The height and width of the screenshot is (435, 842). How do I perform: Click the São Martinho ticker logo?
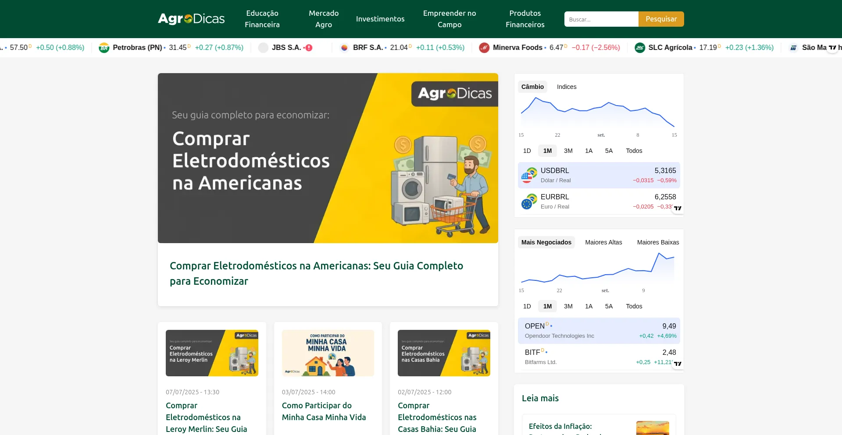point(793,48)
